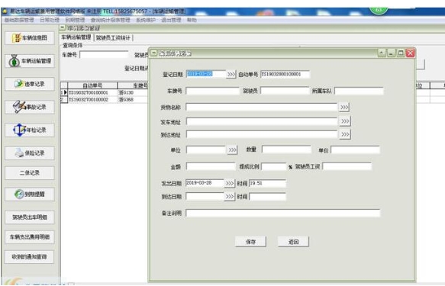Viewport: 445px width, 286px height.
Task: Open the 发车地址 selection button
Action: pyautogui.click(x=345, y=121)
